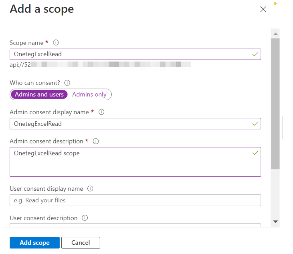Focus the Scope name text field
This screenshot has height=254, width=293.
[x=129, y=54]
